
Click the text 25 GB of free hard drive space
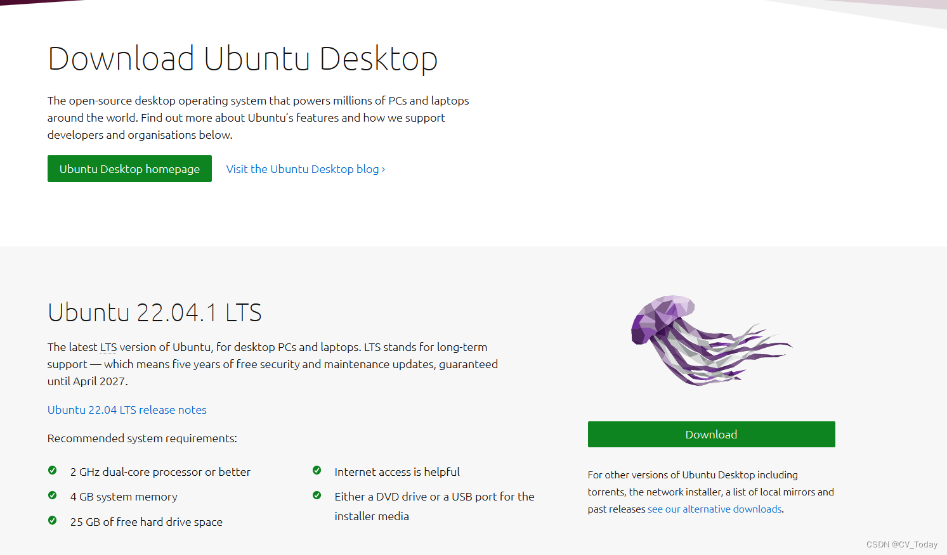147,522
